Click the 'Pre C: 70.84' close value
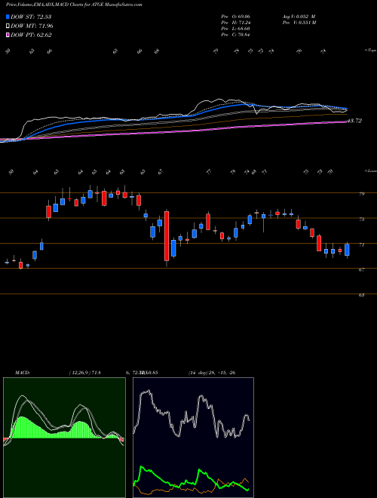The width and height of the screenshot is (377, 498). [x=235, y=35]
